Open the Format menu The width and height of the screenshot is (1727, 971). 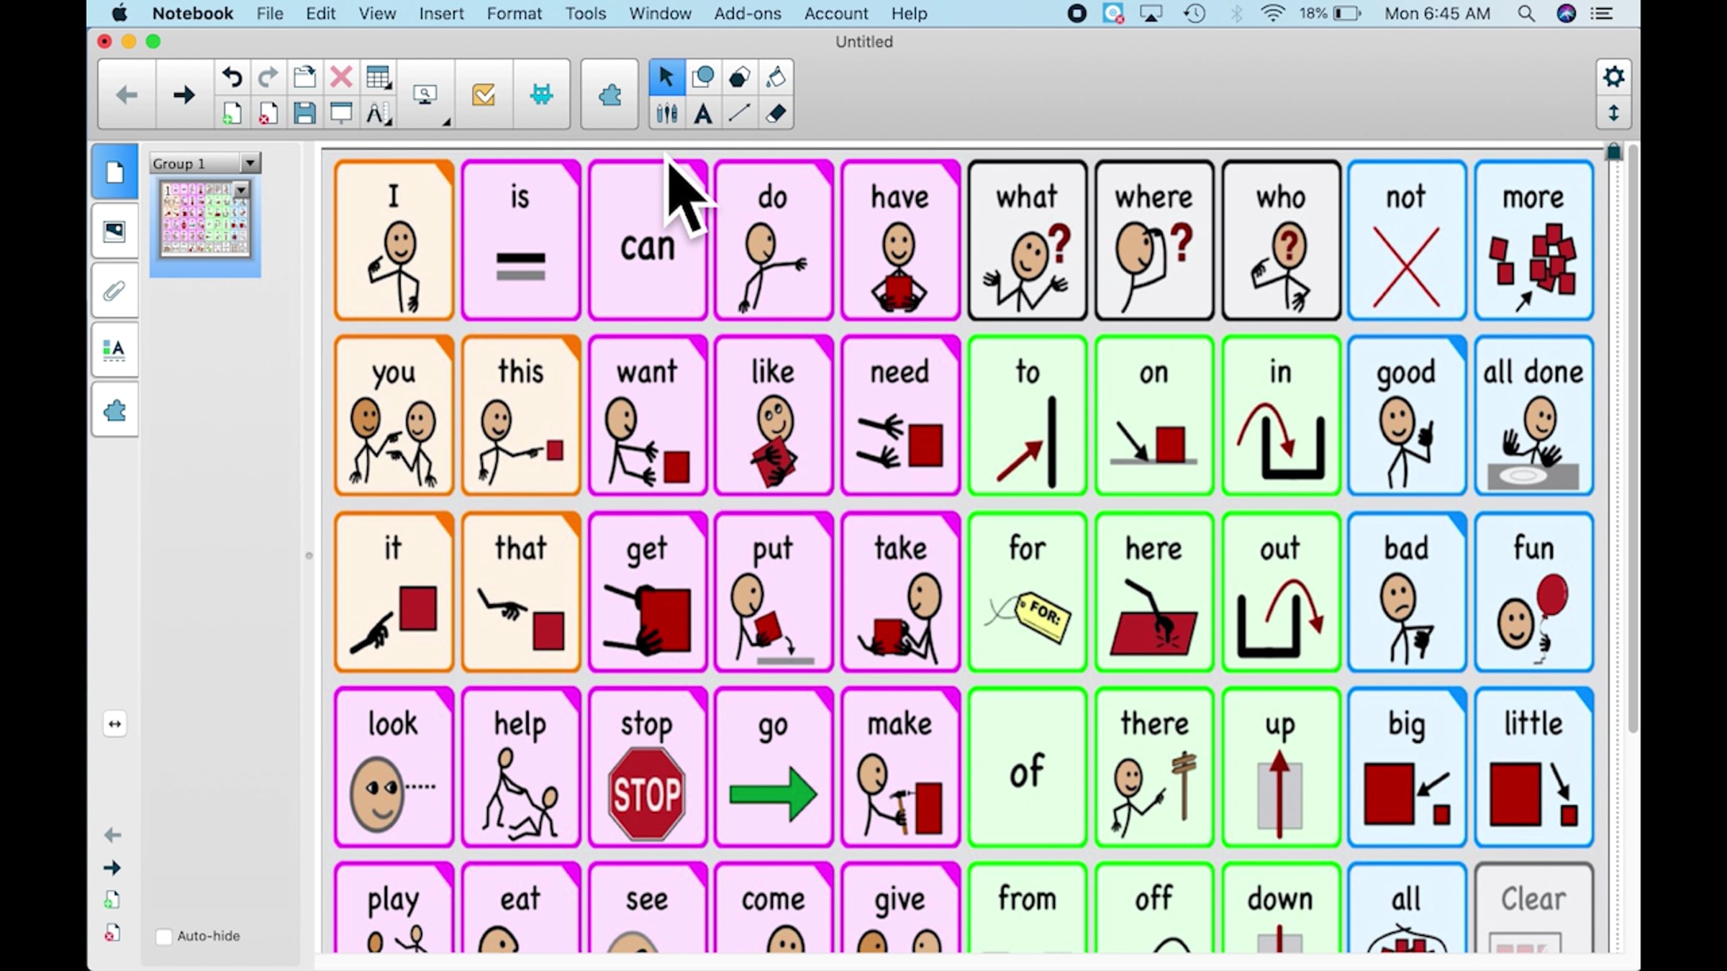[x=514, y=14]
